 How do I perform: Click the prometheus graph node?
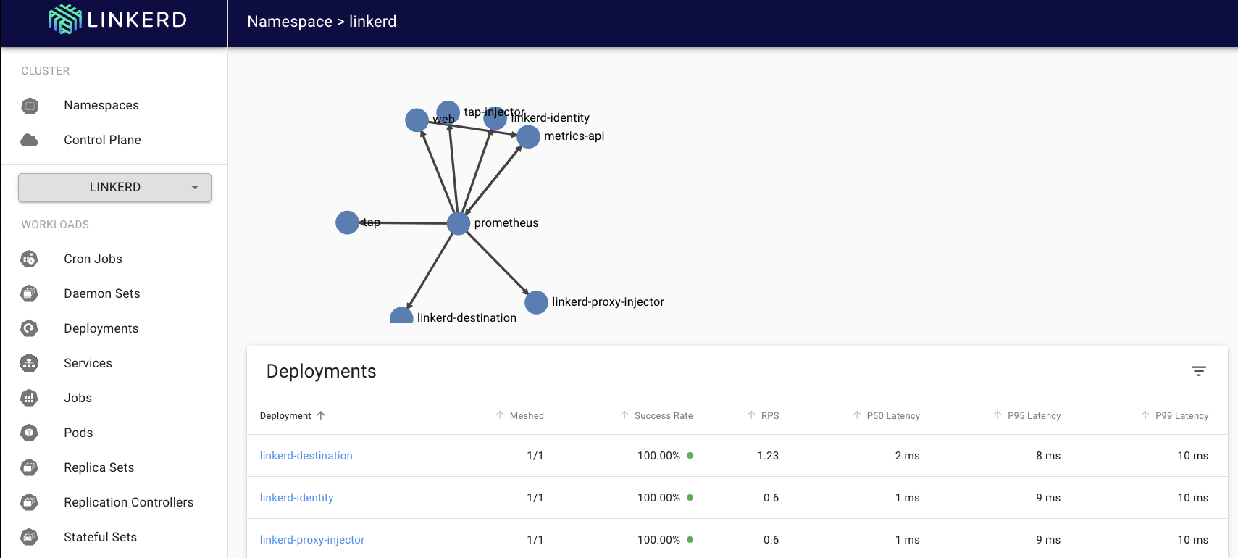click(459, 223)
